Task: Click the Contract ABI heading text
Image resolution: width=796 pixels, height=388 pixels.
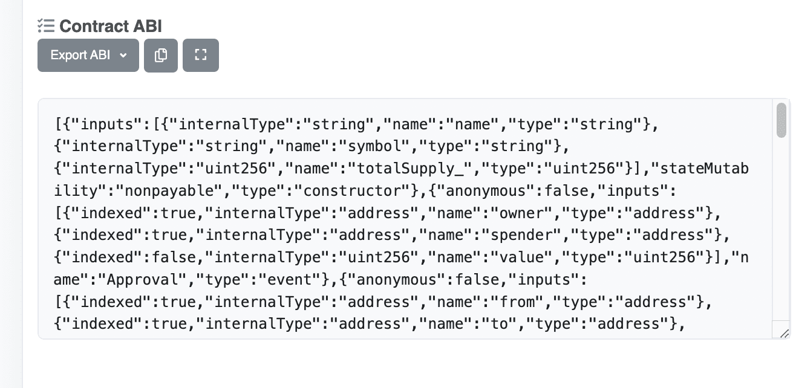Action: 111,26
